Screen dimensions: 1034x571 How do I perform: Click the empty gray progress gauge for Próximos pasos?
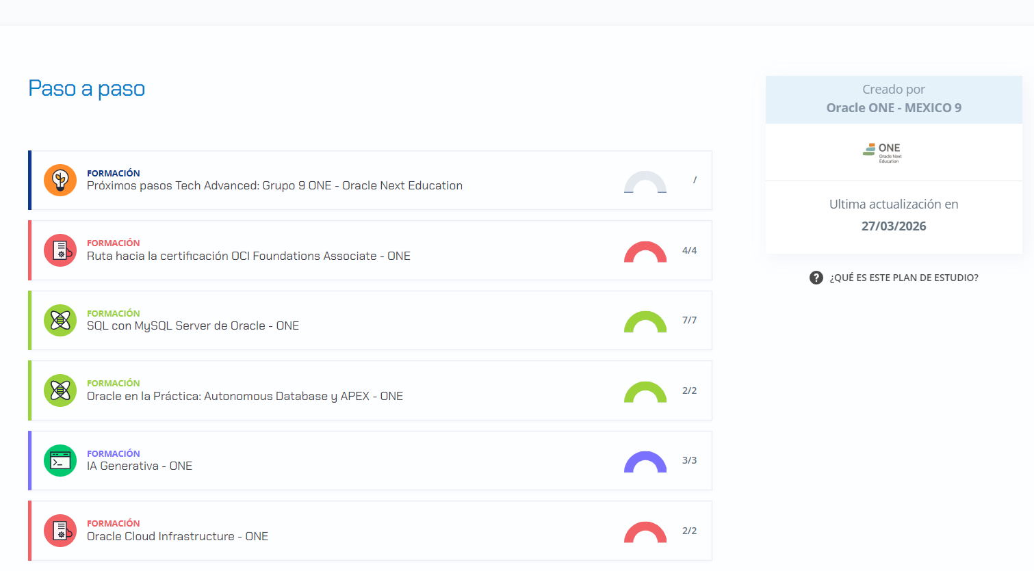tap(645, 182)
